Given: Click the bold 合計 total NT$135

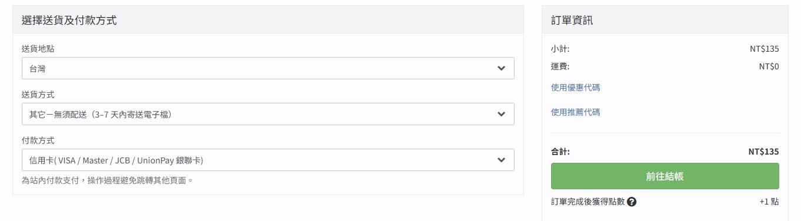Looking at the screenshot, I should pos(763,152).
